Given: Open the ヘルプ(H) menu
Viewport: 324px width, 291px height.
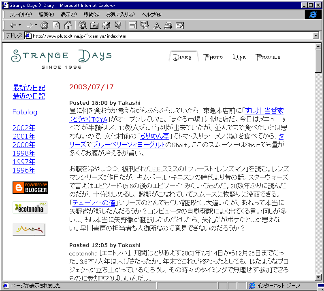Looking at the screenshot, I should click(x=151, y=15).
